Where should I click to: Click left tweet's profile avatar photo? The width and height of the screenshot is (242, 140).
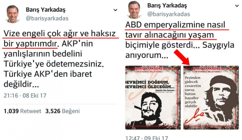coord(12,14)
